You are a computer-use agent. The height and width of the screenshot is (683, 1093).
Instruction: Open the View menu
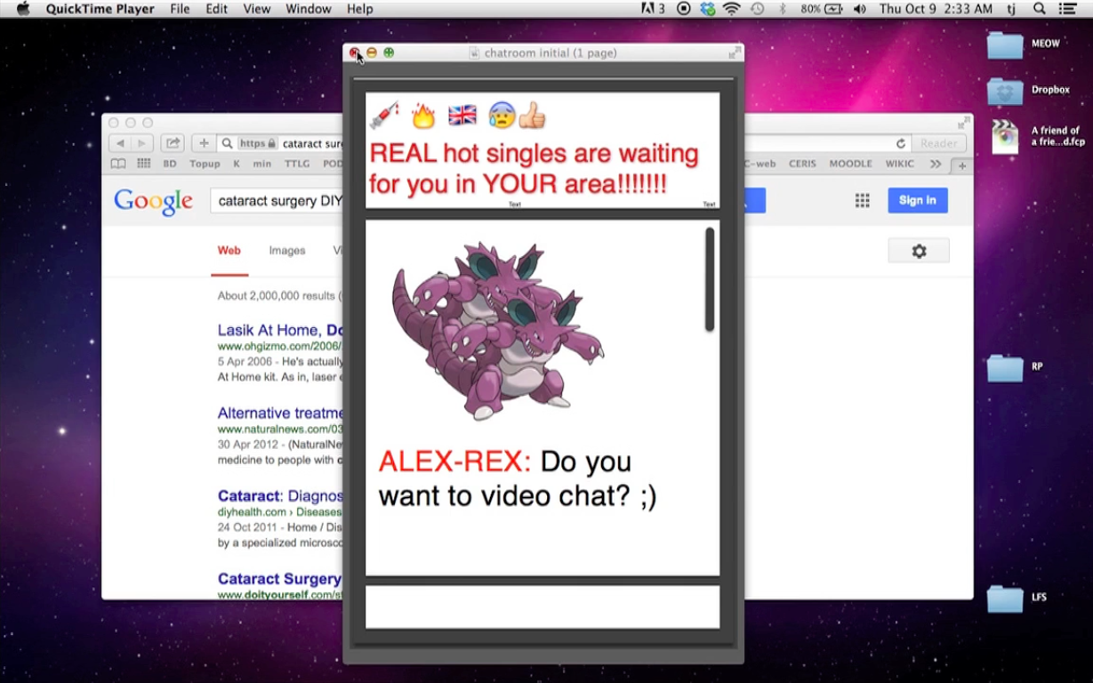point(257,9)
